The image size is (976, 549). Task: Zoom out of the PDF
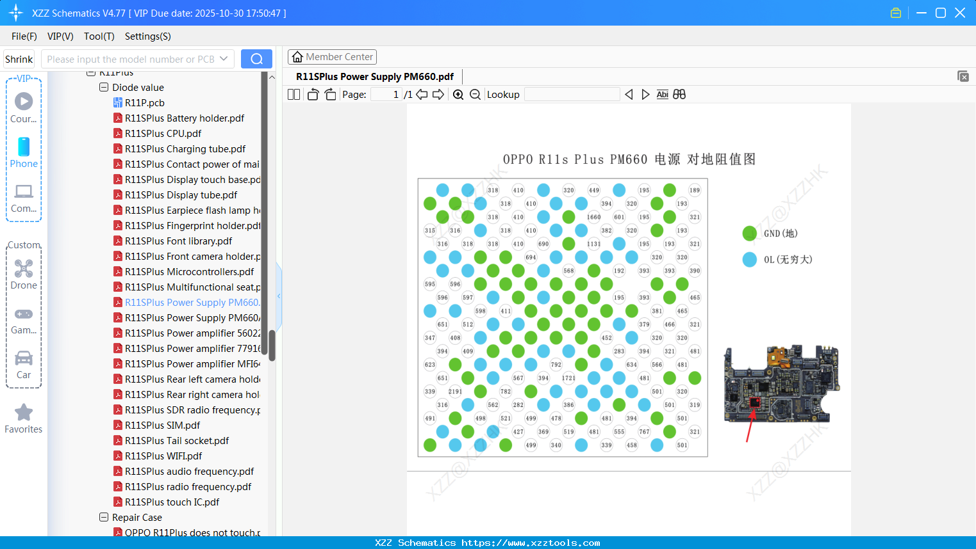click(475, 94)
